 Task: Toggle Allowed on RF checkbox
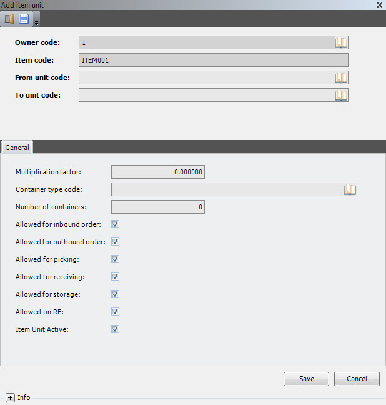coord(115,312)
